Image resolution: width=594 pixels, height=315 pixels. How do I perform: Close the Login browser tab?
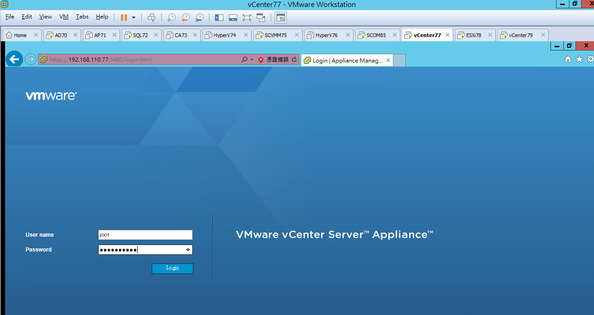tap(388, 60)
